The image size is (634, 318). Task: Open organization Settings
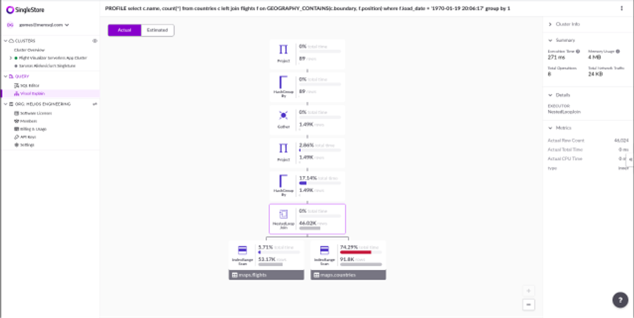coord(27,144)
